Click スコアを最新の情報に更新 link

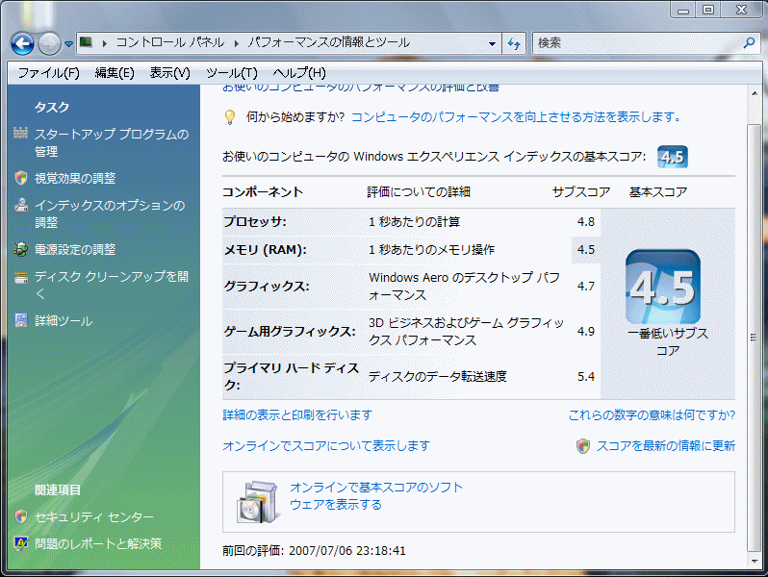[665, 445]
